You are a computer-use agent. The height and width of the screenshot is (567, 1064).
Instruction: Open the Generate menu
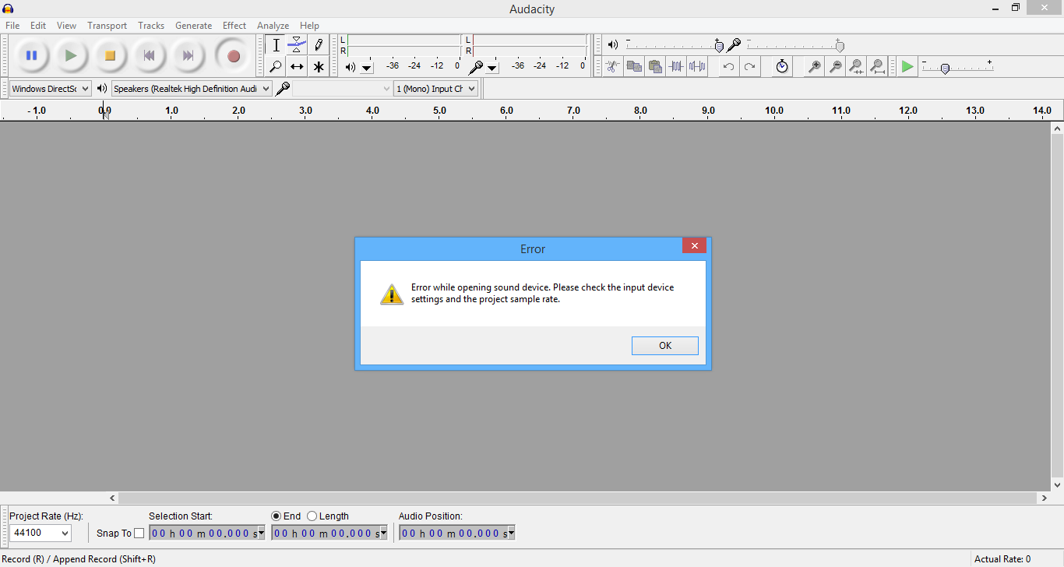pos(193,26)
